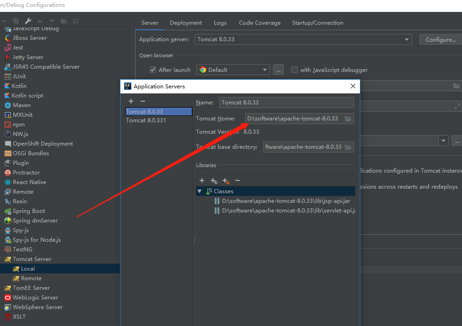The image size is (462, 326).
Task: Click the wrench edit defaults icon
Action: 28,21
